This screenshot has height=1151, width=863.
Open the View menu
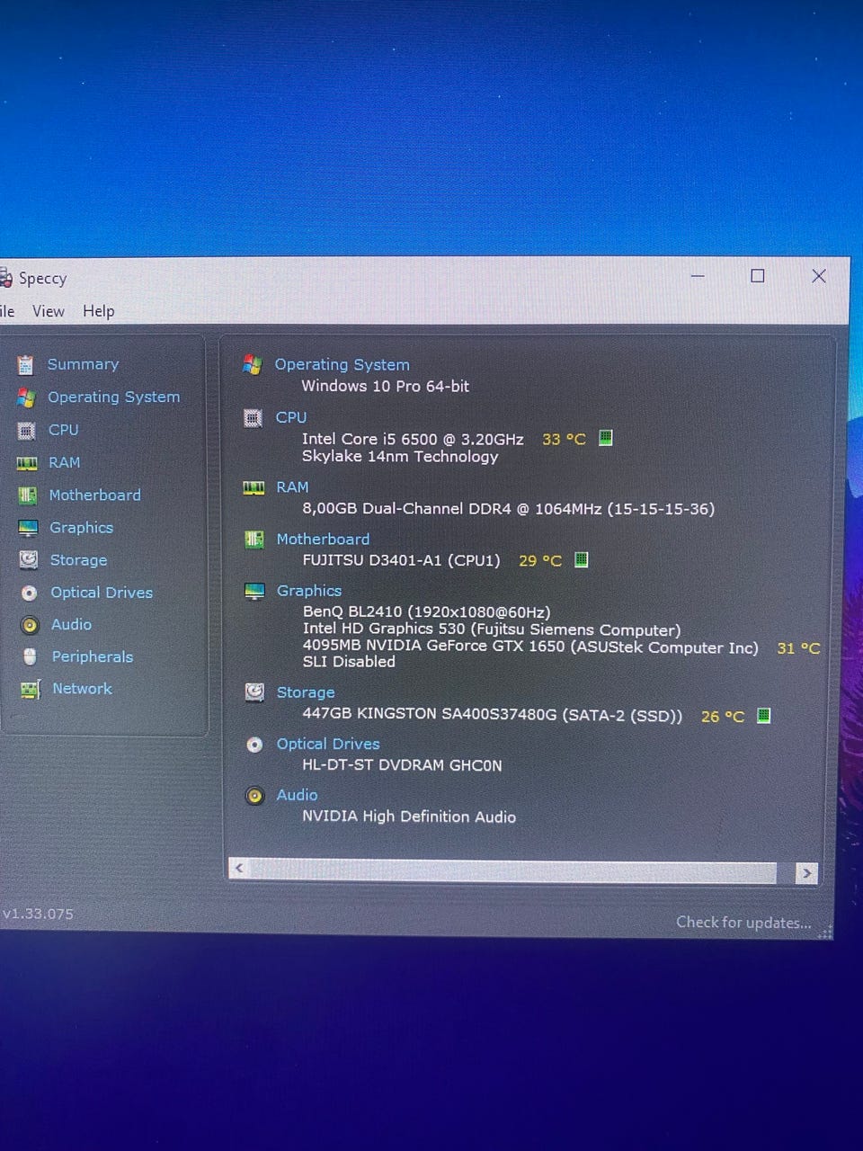point(49,311)
